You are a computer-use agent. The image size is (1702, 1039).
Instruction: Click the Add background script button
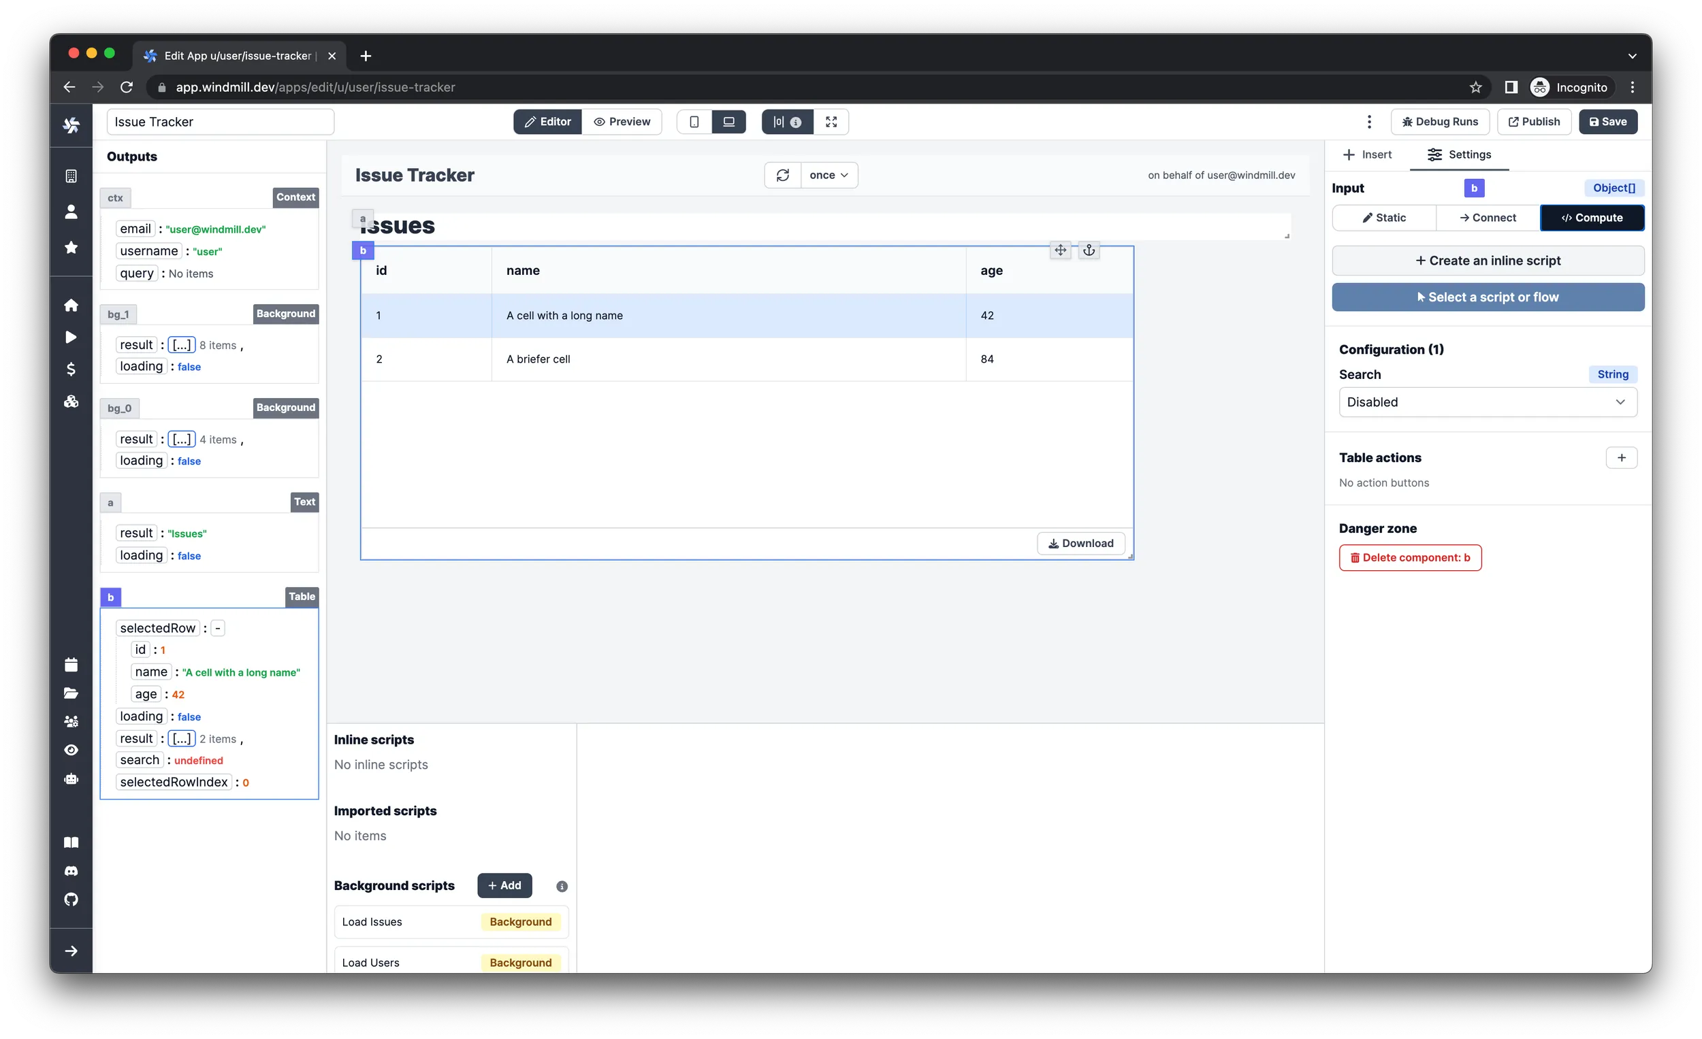click(503, 885)
